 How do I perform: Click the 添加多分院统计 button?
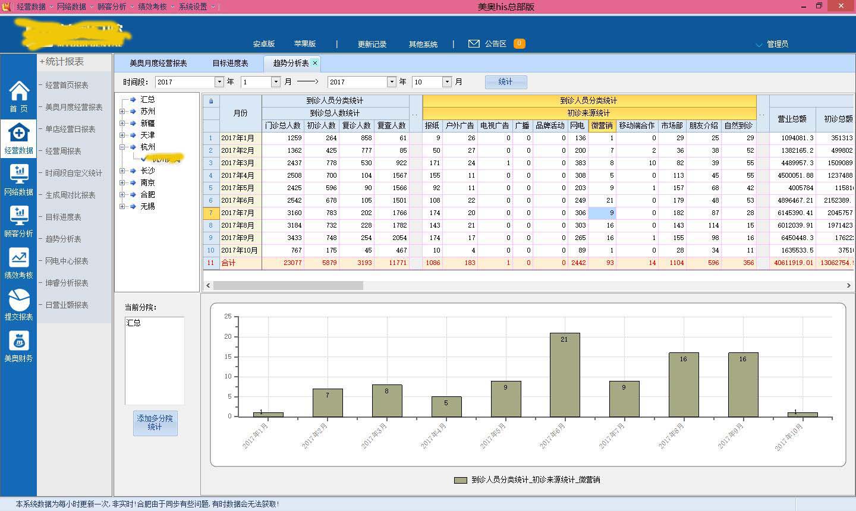(x=155, y=423)
